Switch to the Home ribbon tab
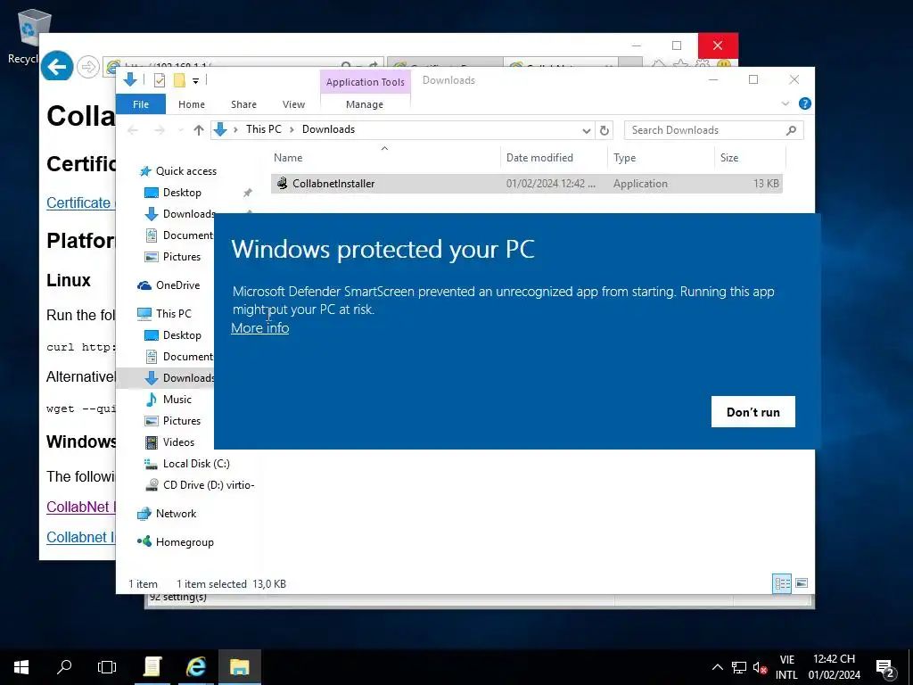The height and width of the screenshot is (685, 913). (192, 104)
